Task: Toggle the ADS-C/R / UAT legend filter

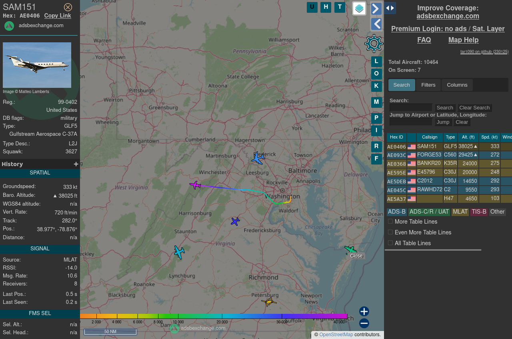Action: point(429,212)
